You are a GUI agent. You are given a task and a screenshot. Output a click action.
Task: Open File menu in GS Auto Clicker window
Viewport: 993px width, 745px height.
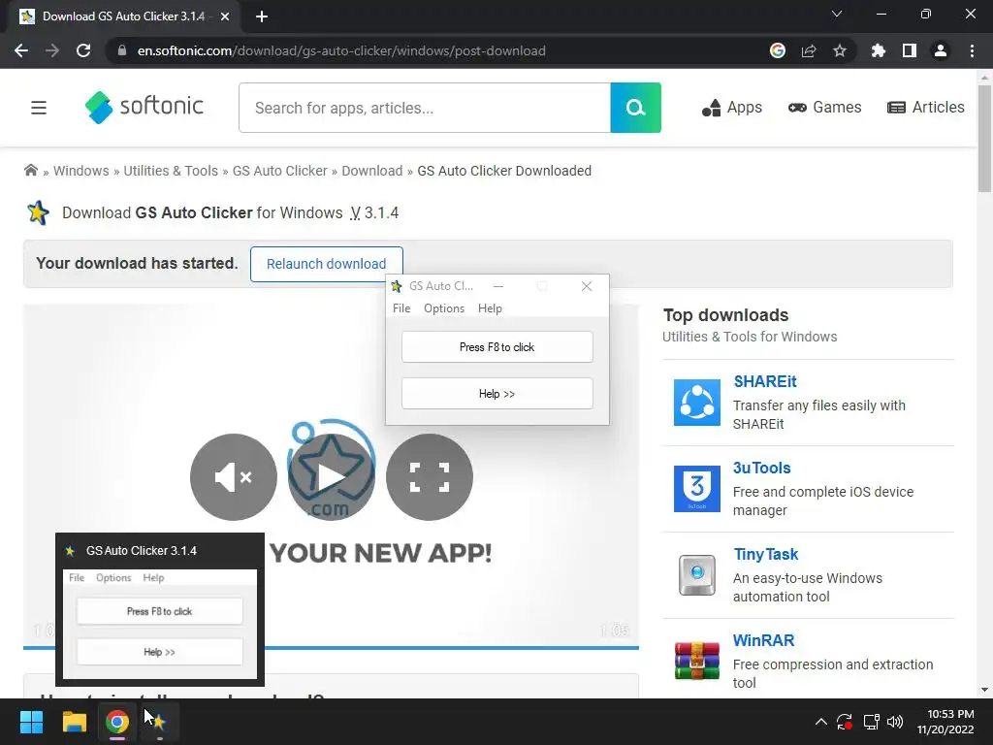(401, 308)
